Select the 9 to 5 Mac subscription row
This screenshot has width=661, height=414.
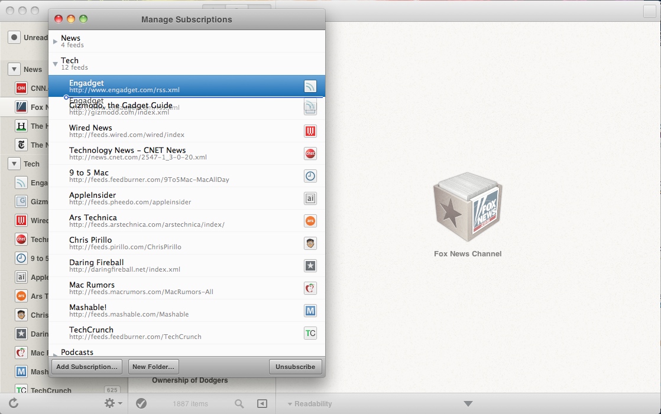[187, 176]
